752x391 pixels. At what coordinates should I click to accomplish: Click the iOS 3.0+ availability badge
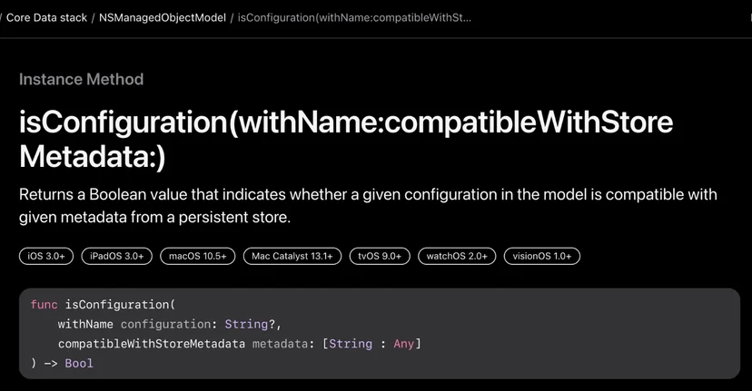pyautogui.click(x=46, y=256)
